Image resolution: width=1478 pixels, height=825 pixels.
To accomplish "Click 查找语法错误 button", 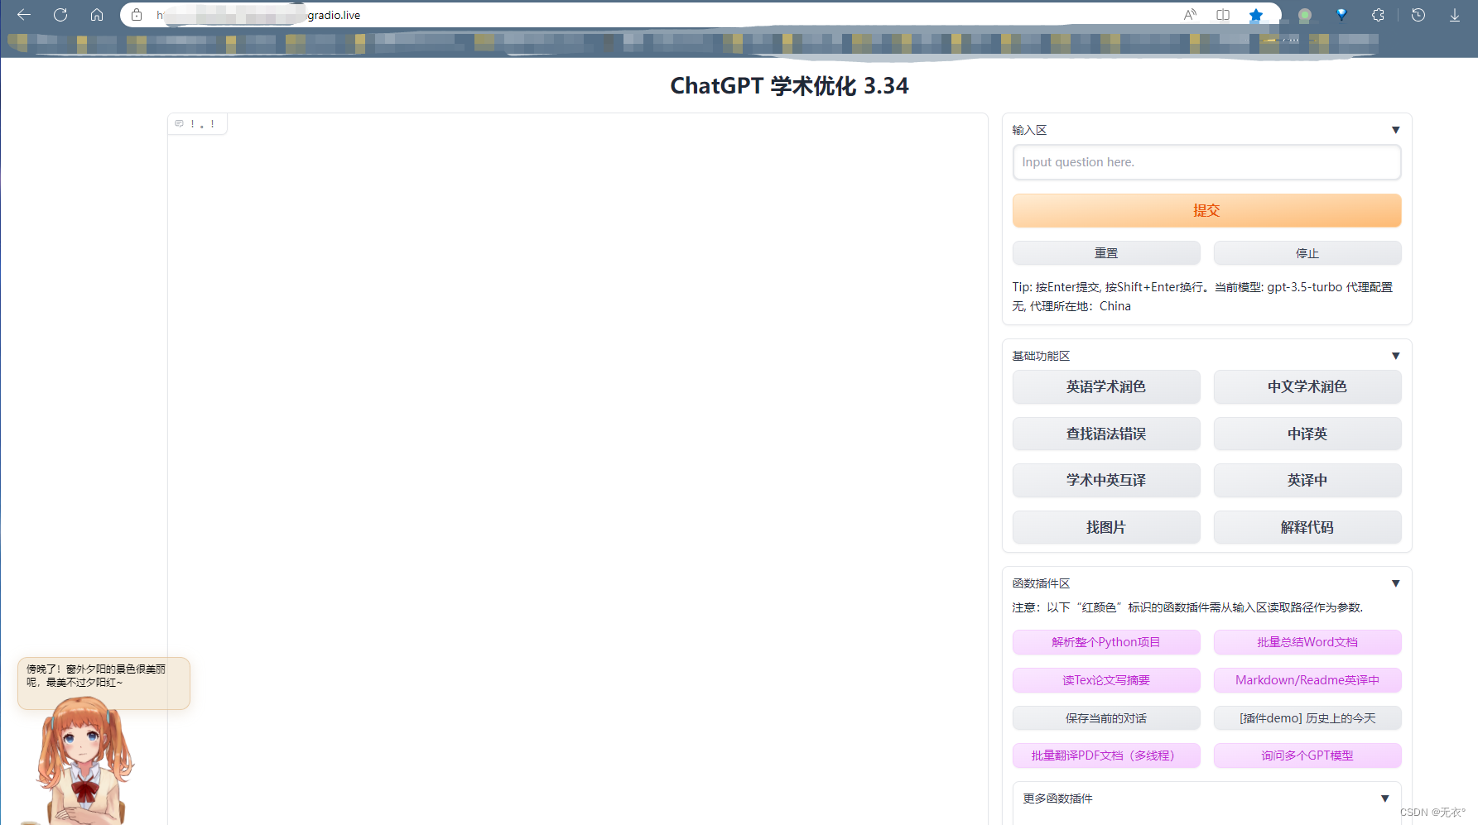I will [1106, 434].
